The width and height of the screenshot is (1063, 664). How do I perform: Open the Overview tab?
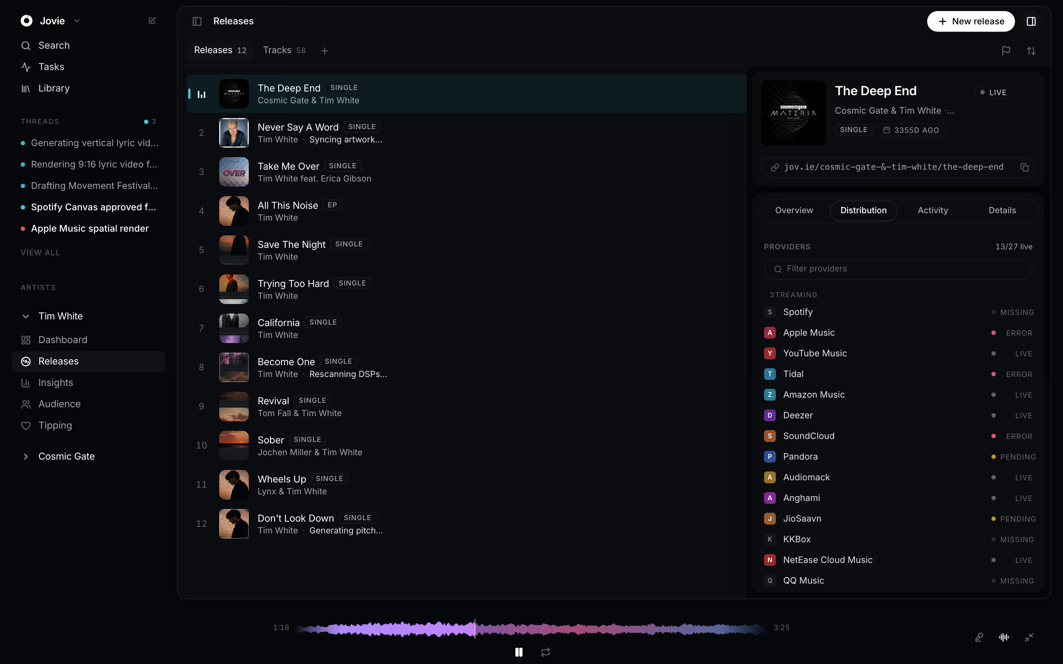click(x=794, y=211)
